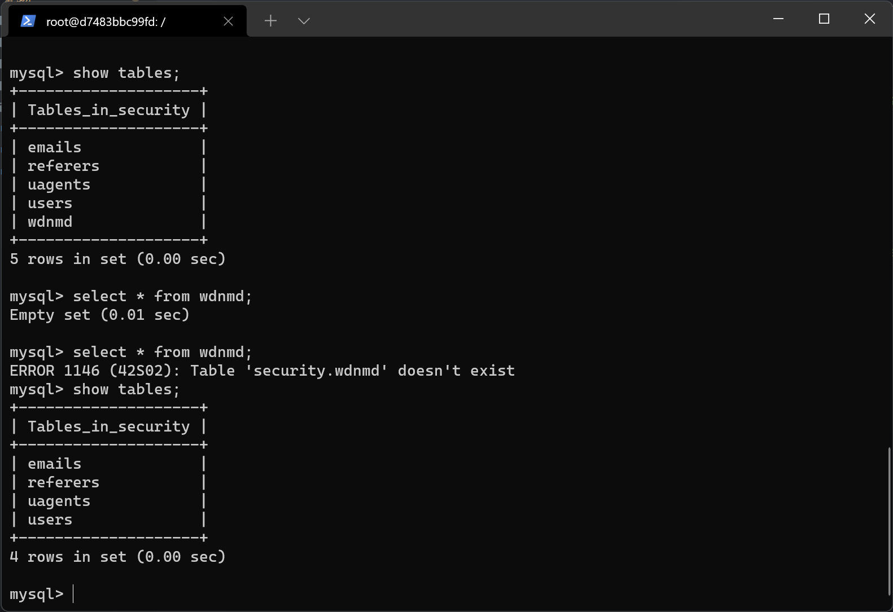
Task: Click 'Empty set (0.01 sec)' line
Action: (100, 315)
